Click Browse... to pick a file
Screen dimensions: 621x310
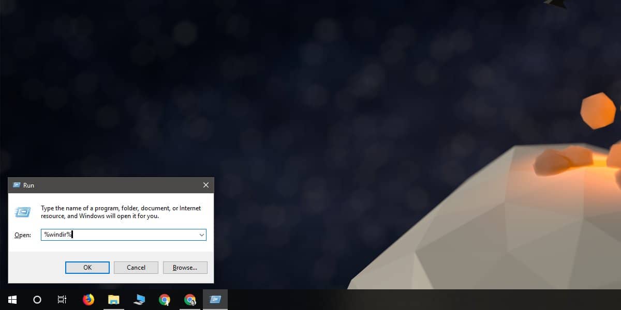click(x=185, y=268)
